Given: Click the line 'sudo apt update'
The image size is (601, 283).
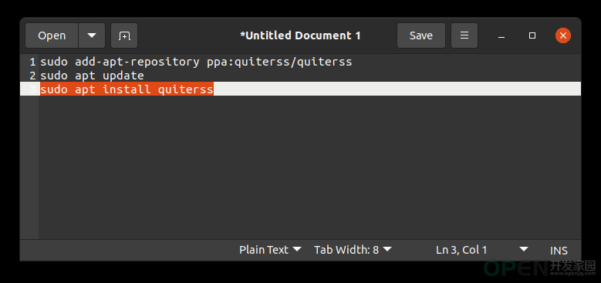Looking at the screenshot, I should pyautogui.click(x=92, y=76).
